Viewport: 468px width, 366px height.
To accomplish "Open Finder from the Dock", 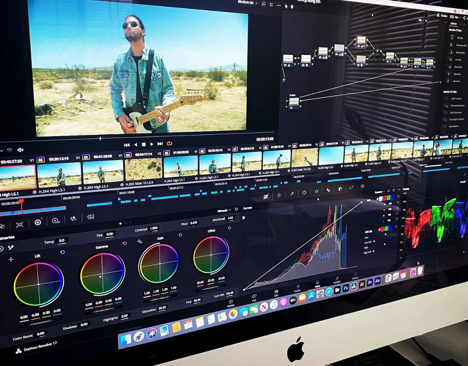I will [125, 339].
